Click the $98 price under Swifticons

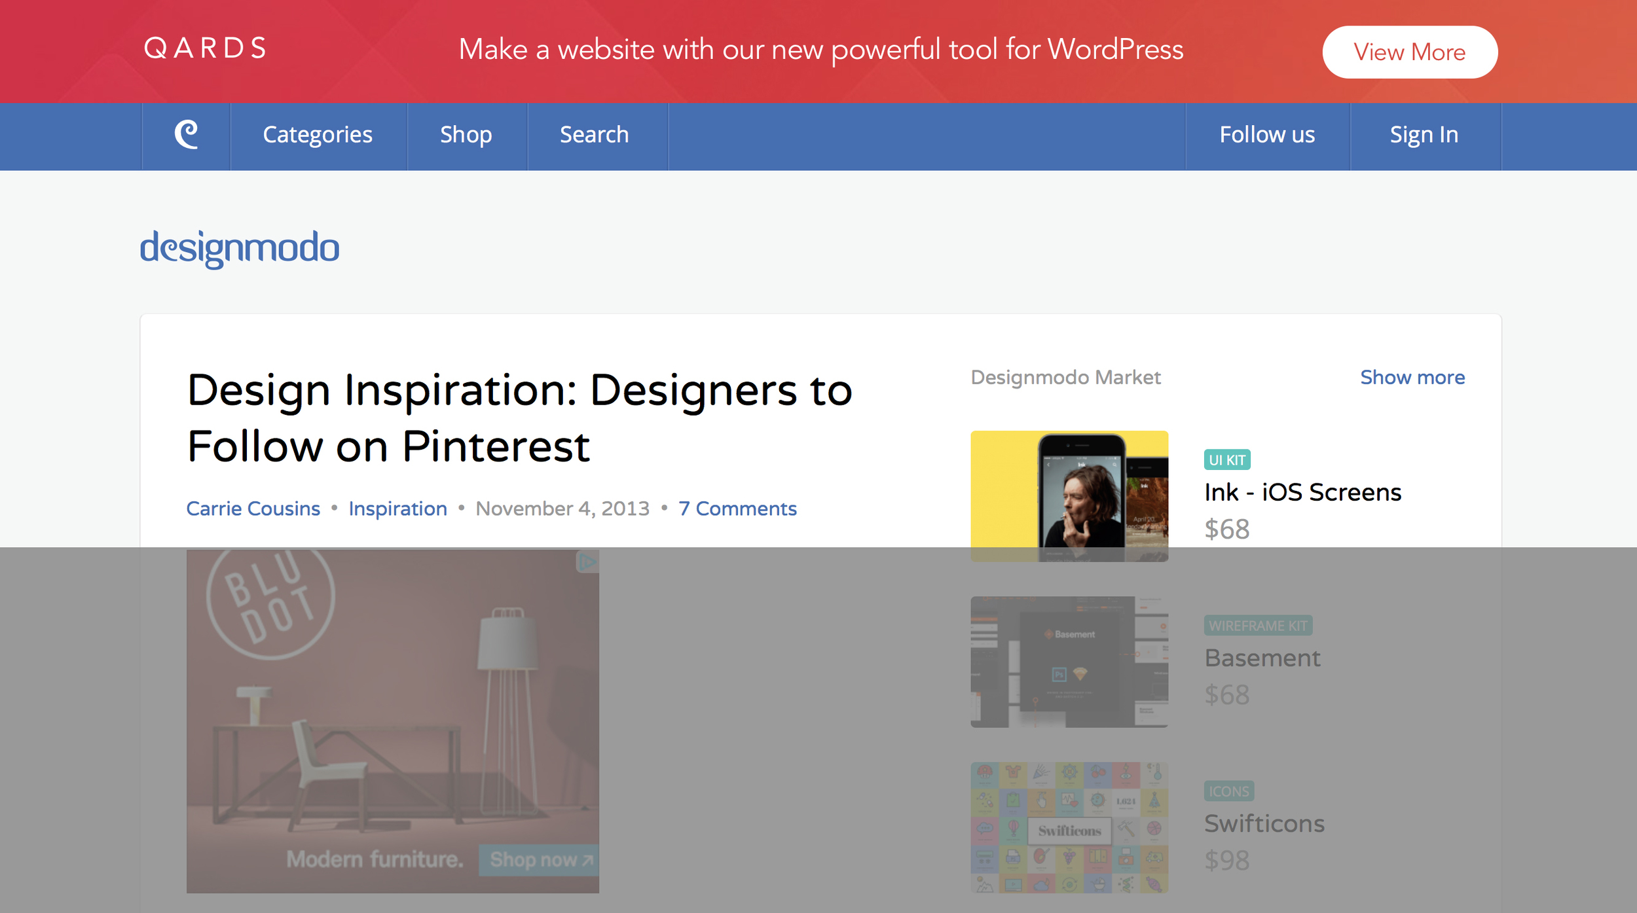pos(1227,860)
